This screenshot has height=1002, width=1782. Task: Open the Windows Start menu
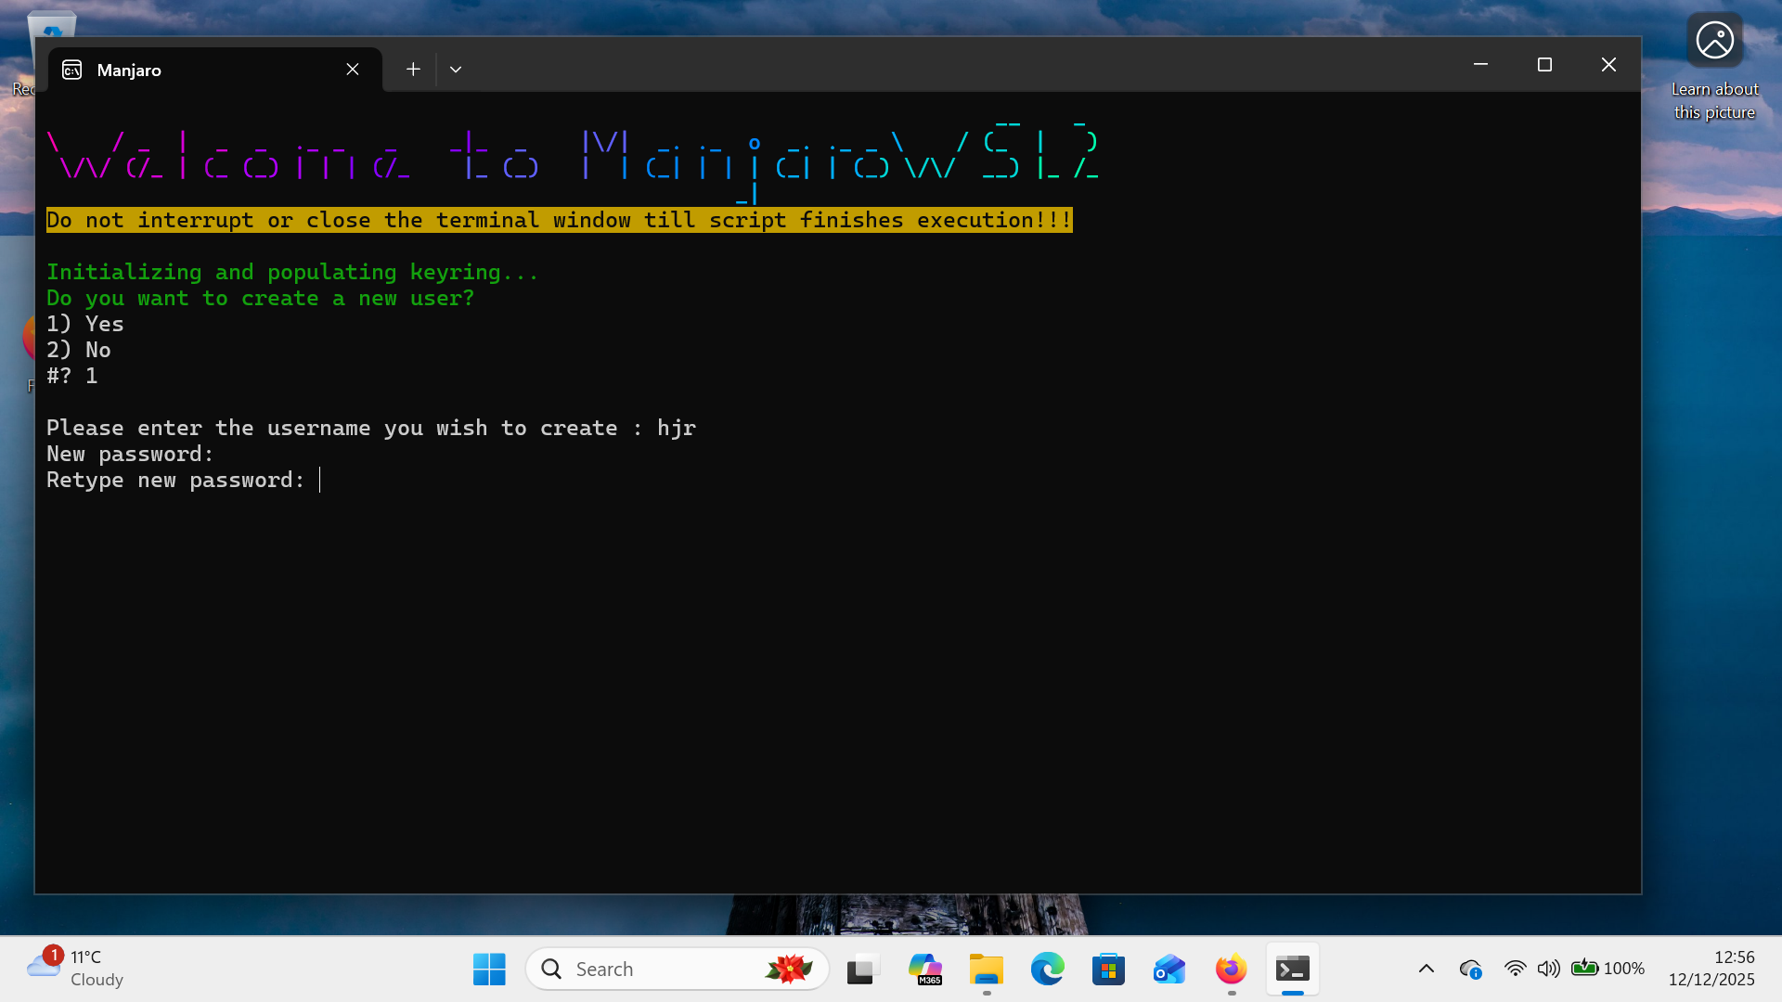pos(489,970)
